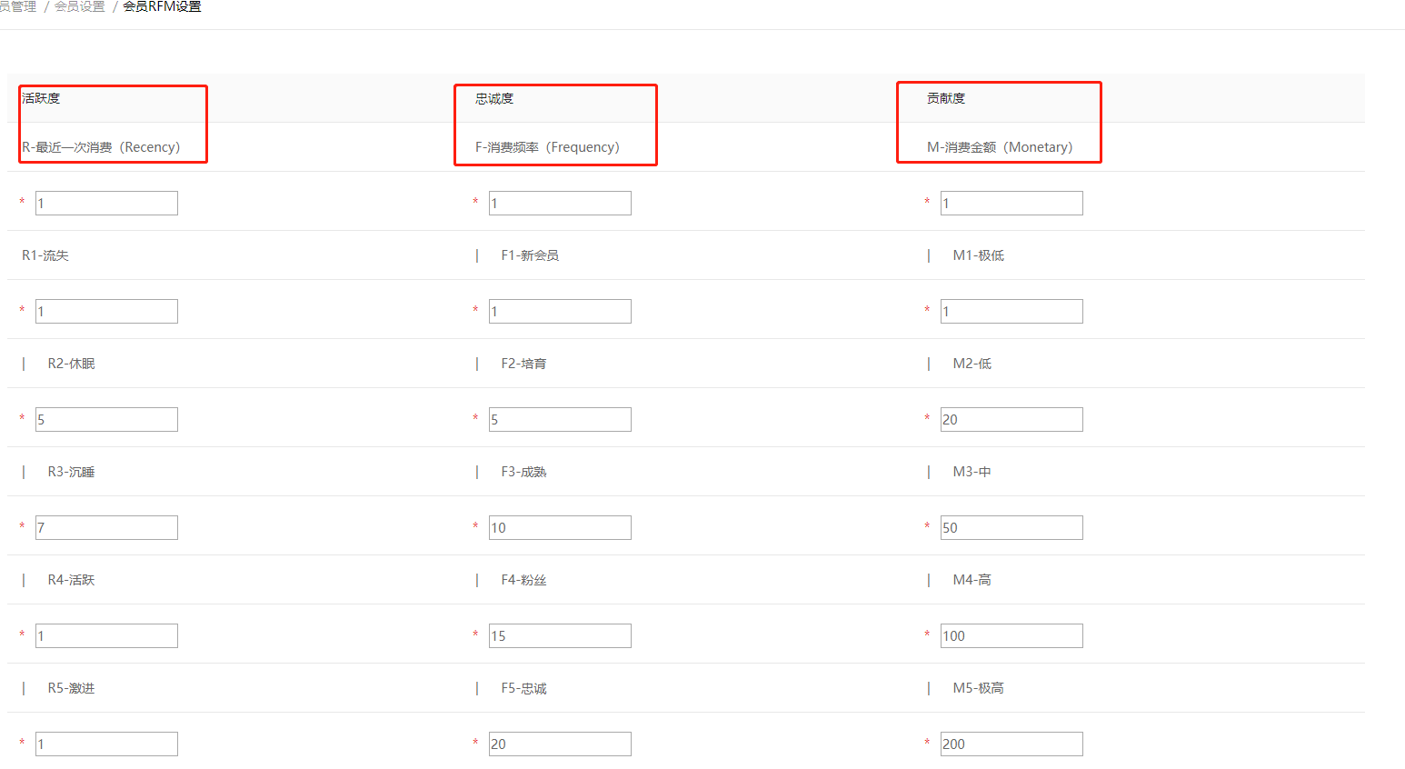The image size is (1405, 769).
Task: Focus the input directly above R2-休眠
Action: click(106, 311)
